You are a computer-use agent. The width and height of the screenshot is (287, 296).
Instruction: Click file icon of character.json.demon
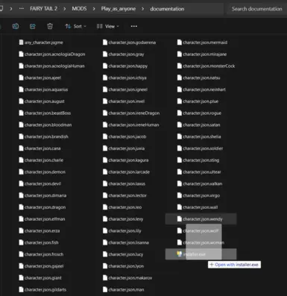(21, 171)
